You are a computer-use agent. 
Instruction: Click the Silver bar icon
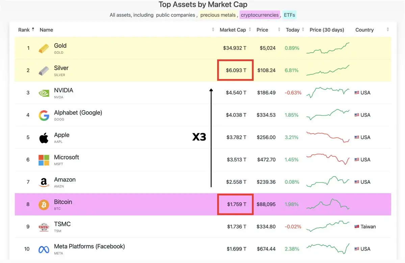pyautogui.click(x=44, y=71)
